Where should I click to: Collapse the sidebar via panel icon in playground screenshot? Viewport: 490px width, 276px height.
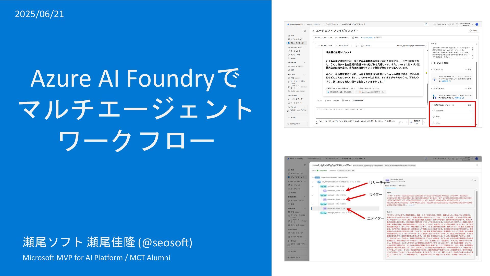pyautogui.click(x=305, y=31)
